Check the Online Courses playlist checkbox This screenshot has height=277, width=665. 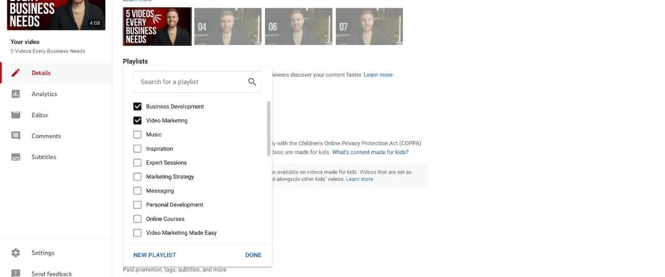click(137, 219)
